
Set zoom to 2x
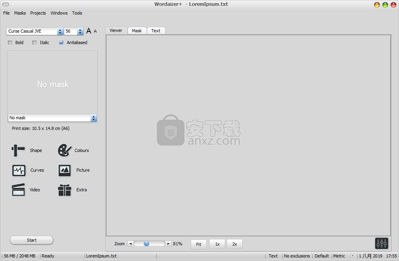pos(235,244)
